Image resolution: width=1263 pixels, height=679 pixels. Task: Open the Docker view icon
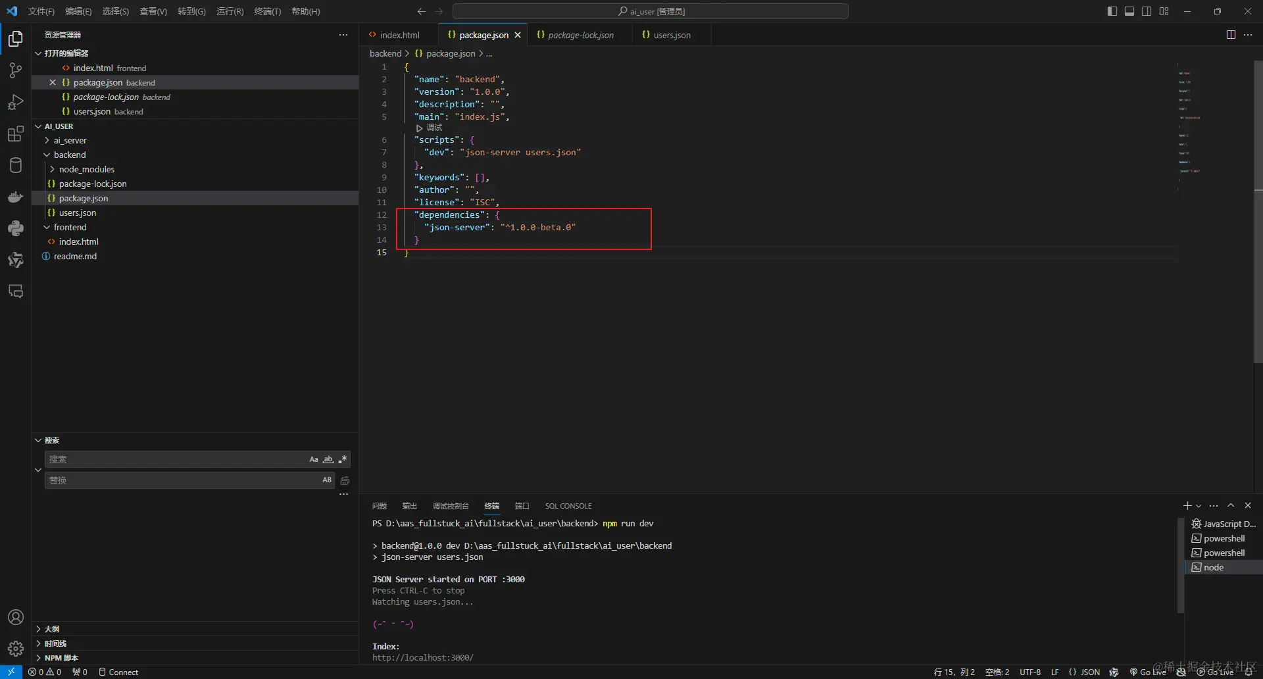[x=16, y=197]
